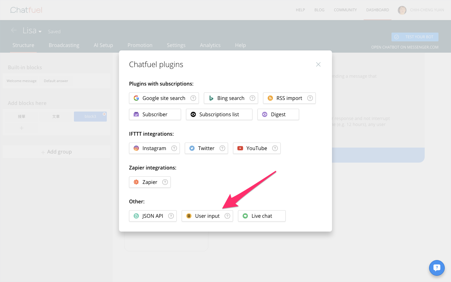Select the 文章 block

pyautogui.click(x=56, y=117)
